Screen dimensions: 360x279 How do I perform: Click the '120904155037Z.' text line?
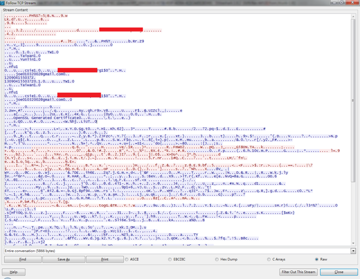coord(20,78)
